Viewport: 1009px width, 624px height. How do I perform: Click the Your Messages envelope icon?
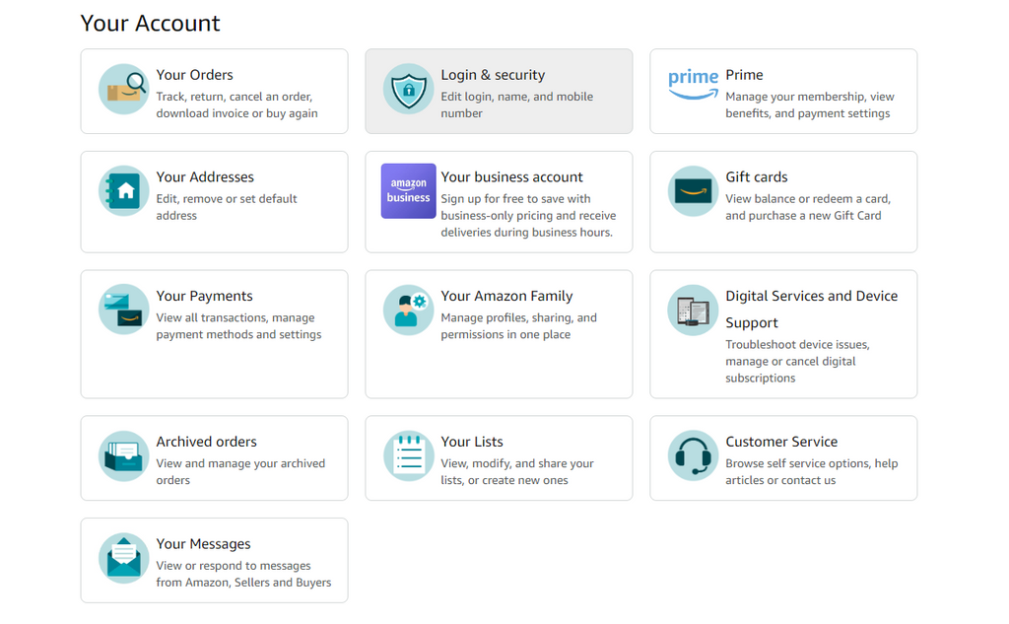[x=122, y=558]
